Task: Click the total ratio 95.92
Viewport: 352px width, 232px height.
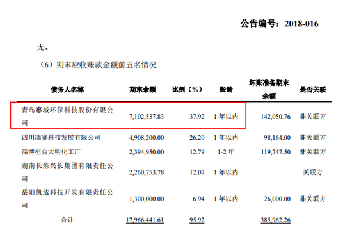Action: point(197,220)
